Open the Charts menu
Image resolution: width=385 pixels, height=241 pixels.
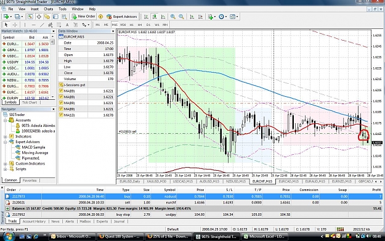[49, 9]
